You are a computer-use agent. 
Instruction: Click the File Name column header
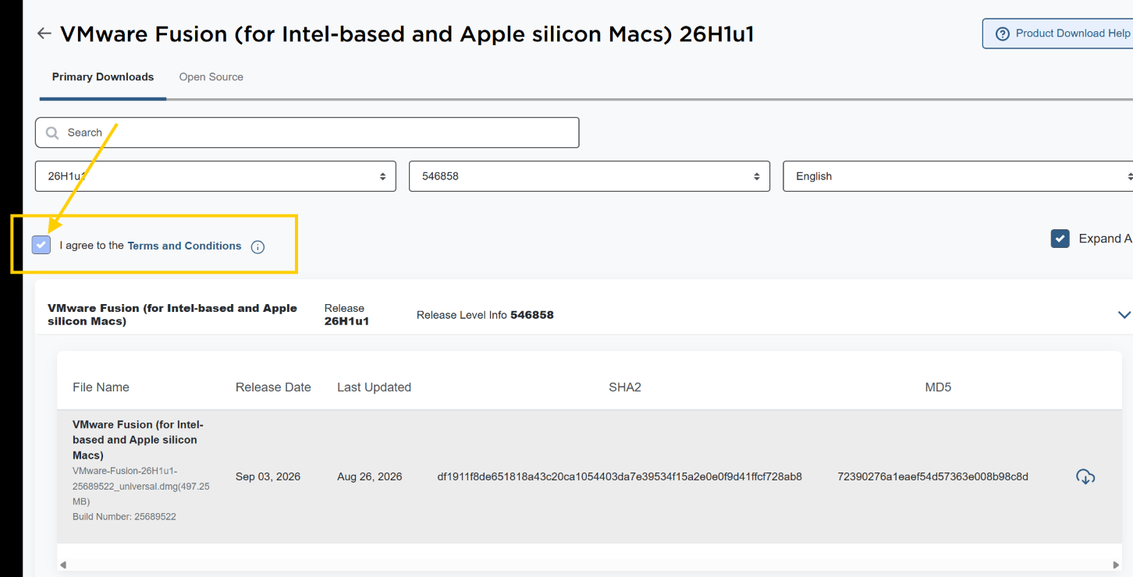[x=101, y=388]
